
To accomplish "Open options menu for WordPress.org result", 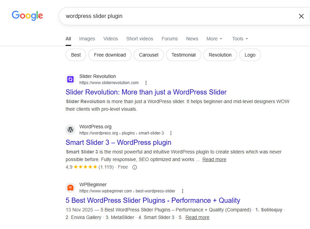I will point(171,133).
